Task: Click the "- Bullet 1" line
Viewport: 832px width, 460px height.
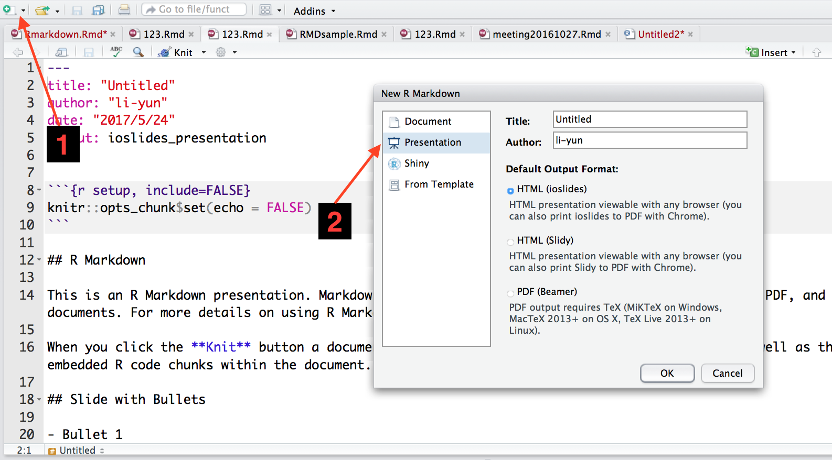Action: (85, 434)
